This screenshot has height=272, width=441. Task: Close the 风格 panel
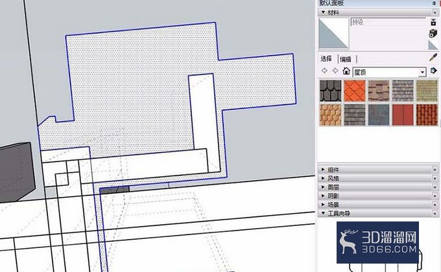pos(435,179)
